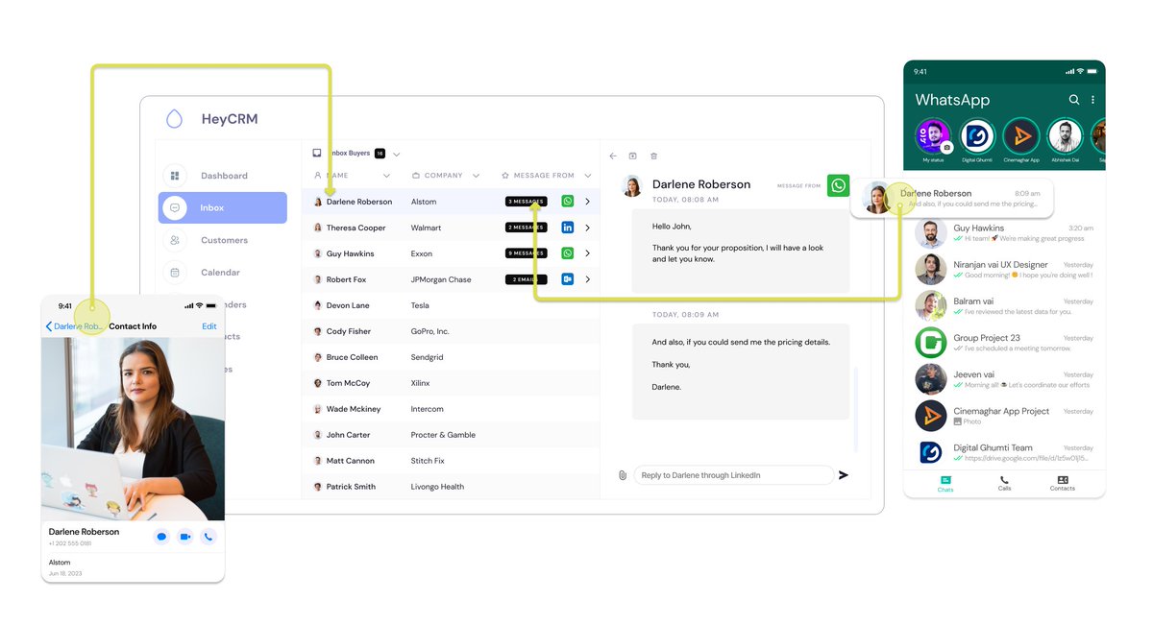Tap phone call icon on Contact Info
The width and height of the screenshot is (1153, 625).
(209, 537)
